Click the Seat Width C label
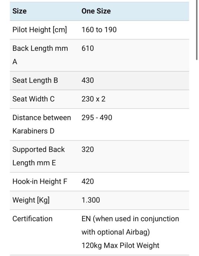199x256 pixels. click(x=33, y=99)
